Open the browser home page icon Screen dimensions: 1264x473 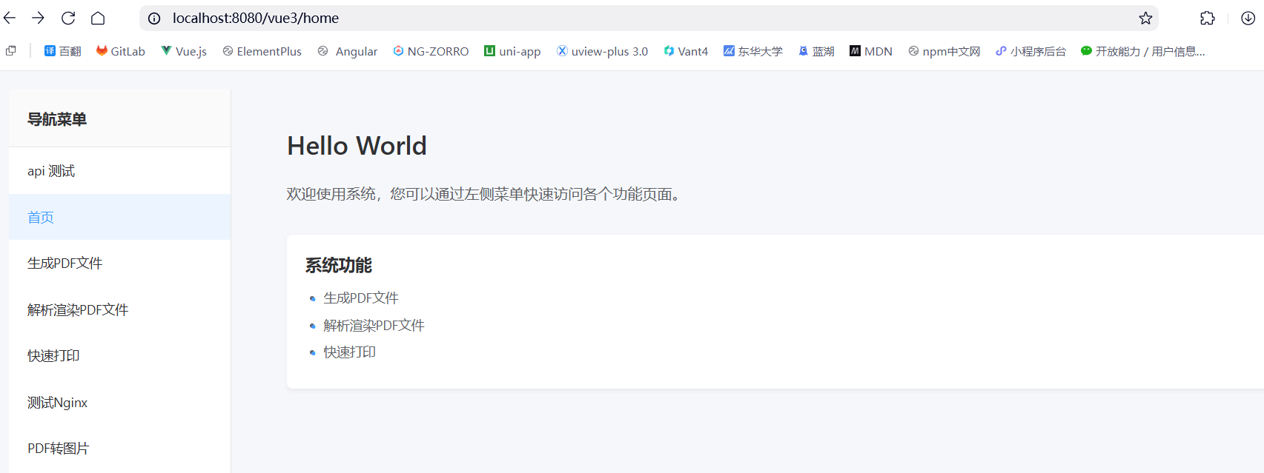(x=98, y=18)
